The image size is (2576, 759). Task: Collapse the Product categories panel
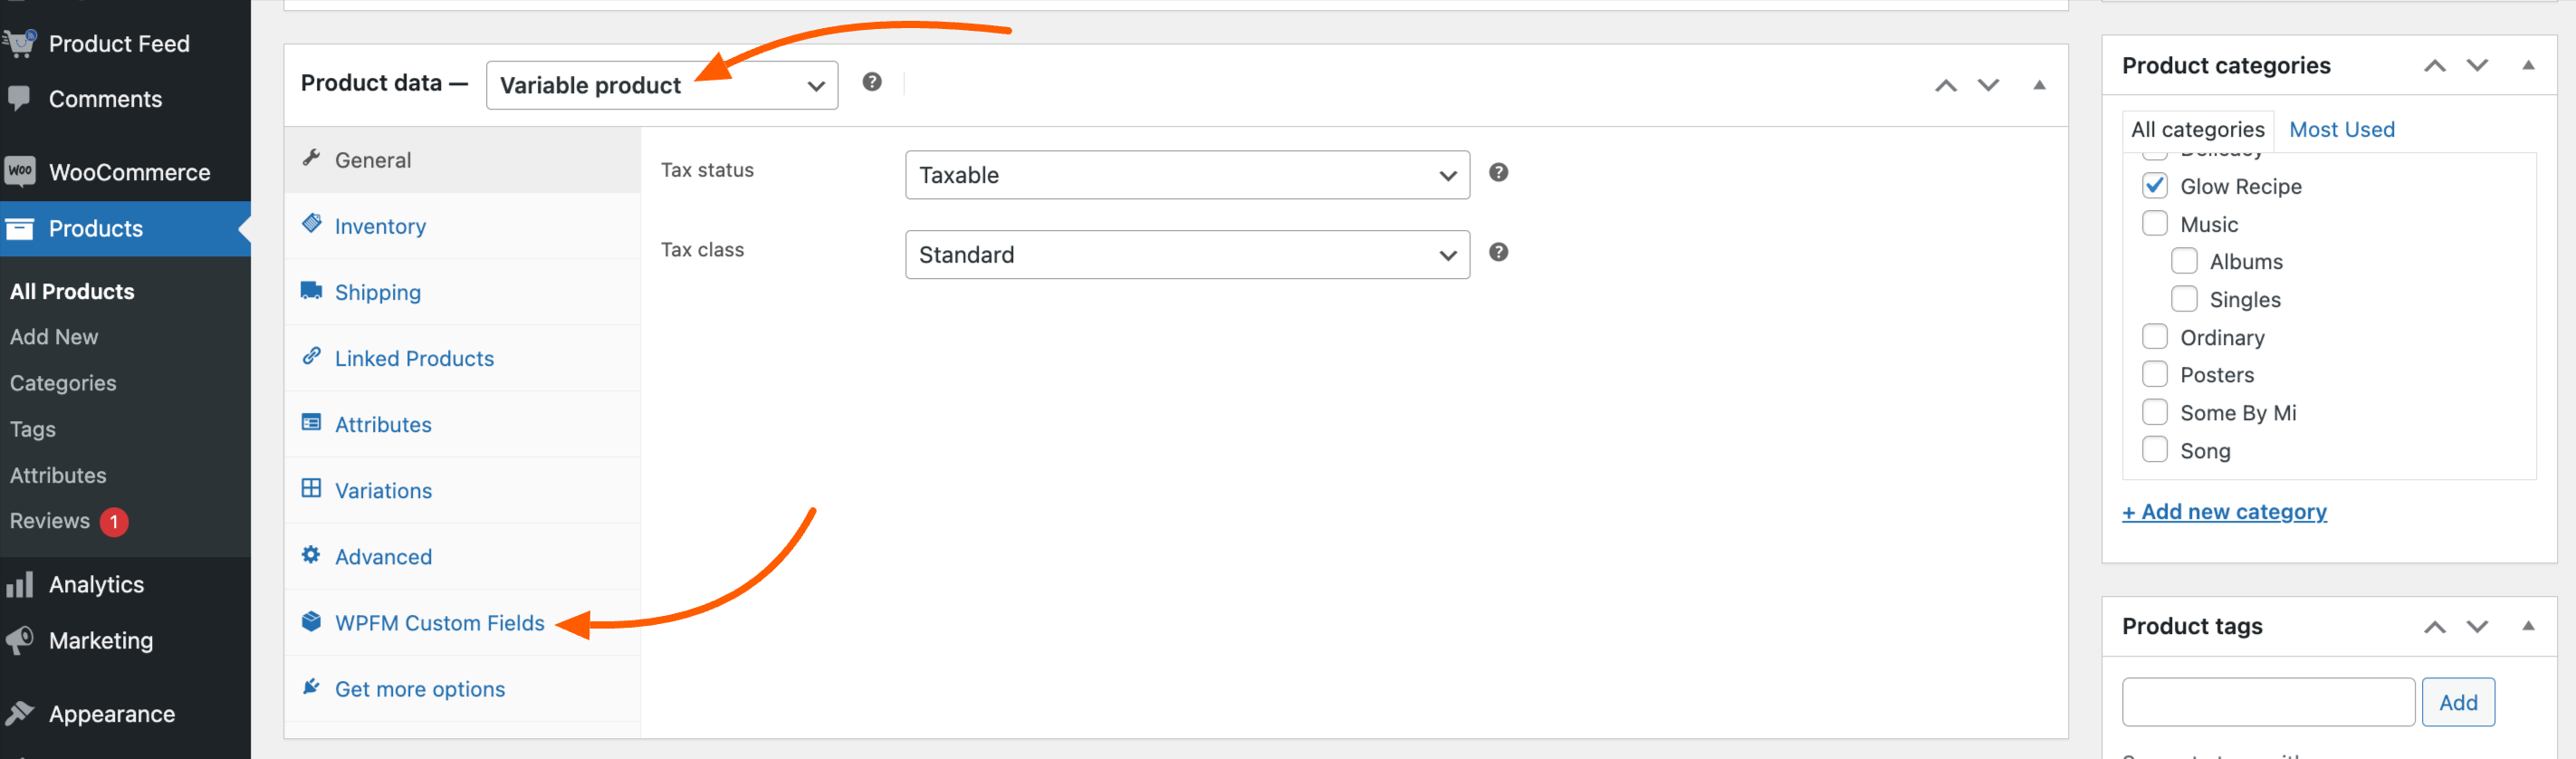tap(2528, 65)
